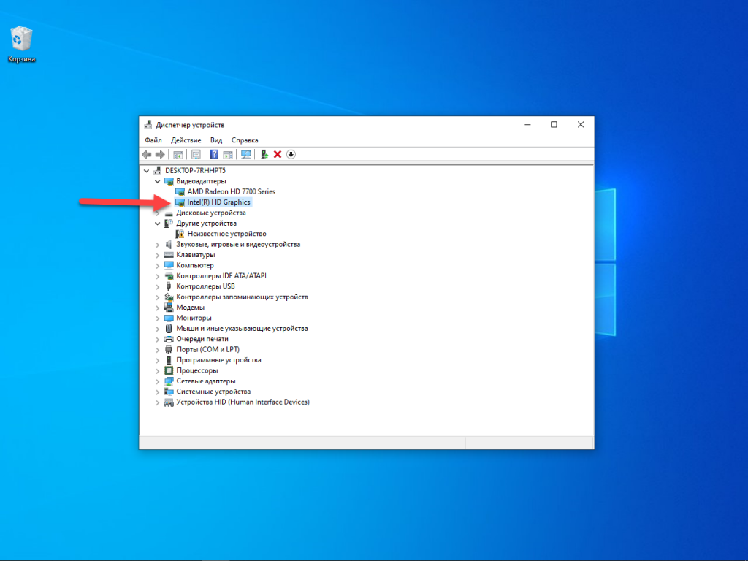This screenshot has height=561, width=748.
Task: Collapse the Видеоадаптеры category
Action: [x=157, y=181]
